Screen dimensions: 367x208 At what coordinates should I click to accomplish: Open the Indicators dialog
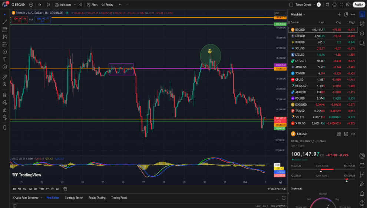(63, 4)
